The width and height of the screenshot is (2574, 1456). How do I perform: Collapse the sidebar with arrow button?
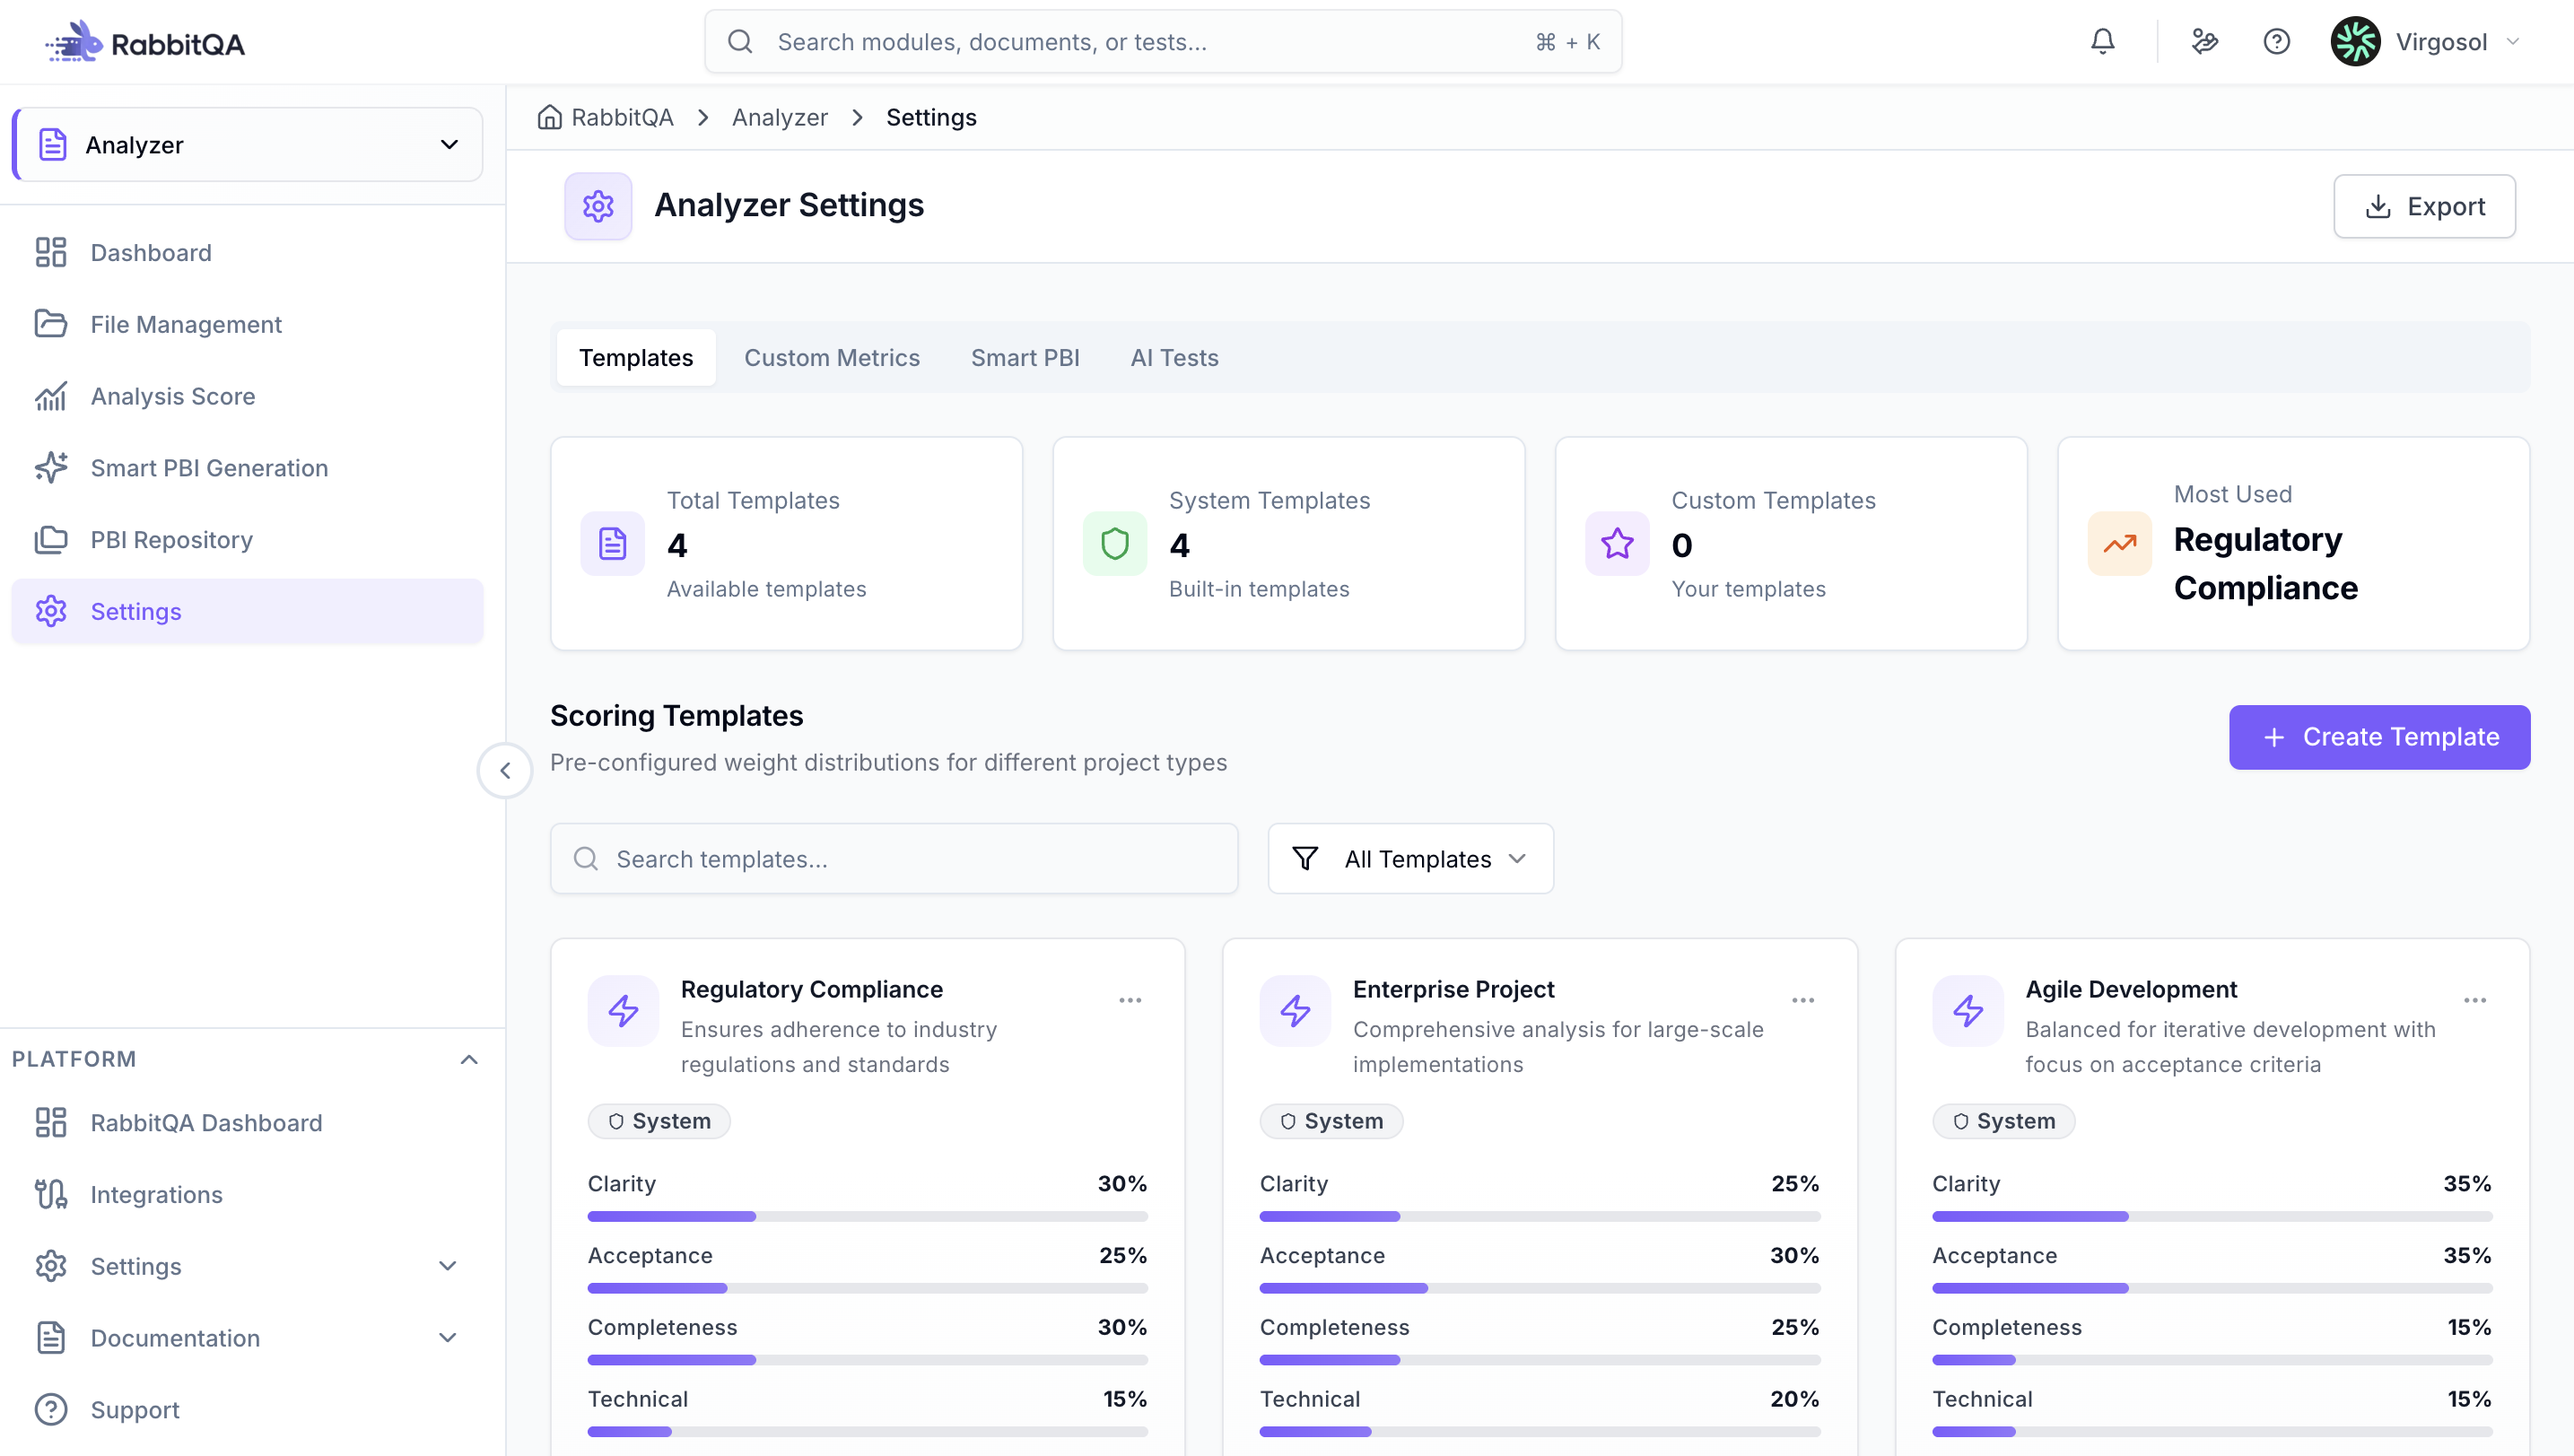tap(505, 770)
